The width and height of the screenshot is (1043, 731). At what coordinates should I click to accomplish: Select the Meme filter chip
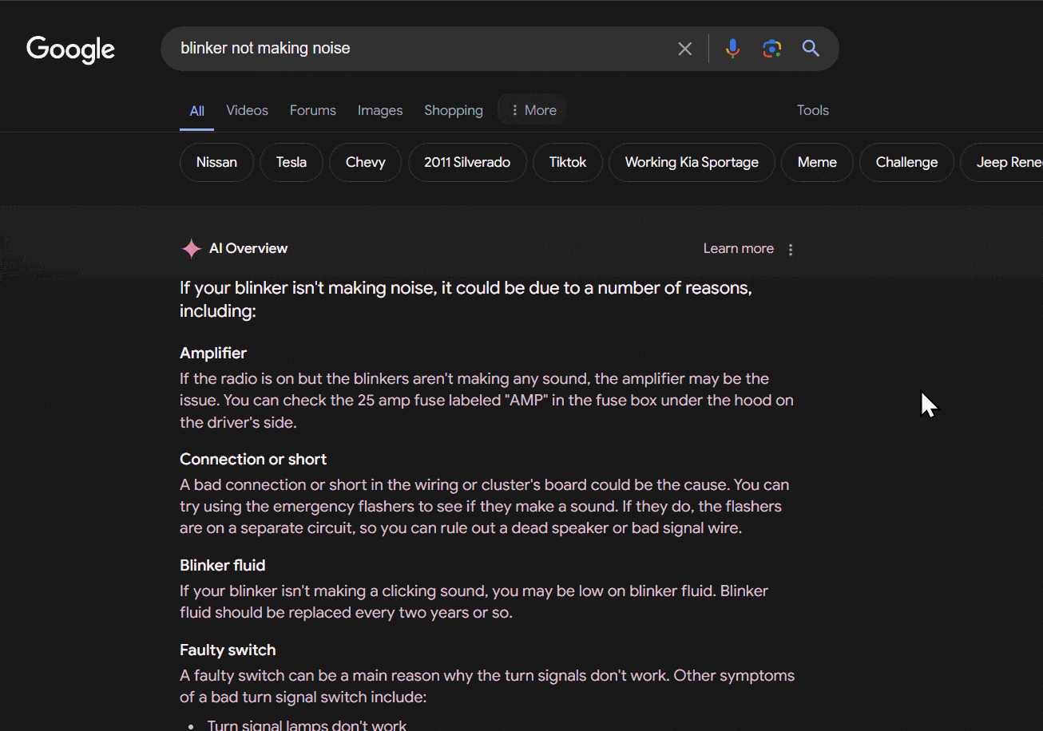point(817,162)
